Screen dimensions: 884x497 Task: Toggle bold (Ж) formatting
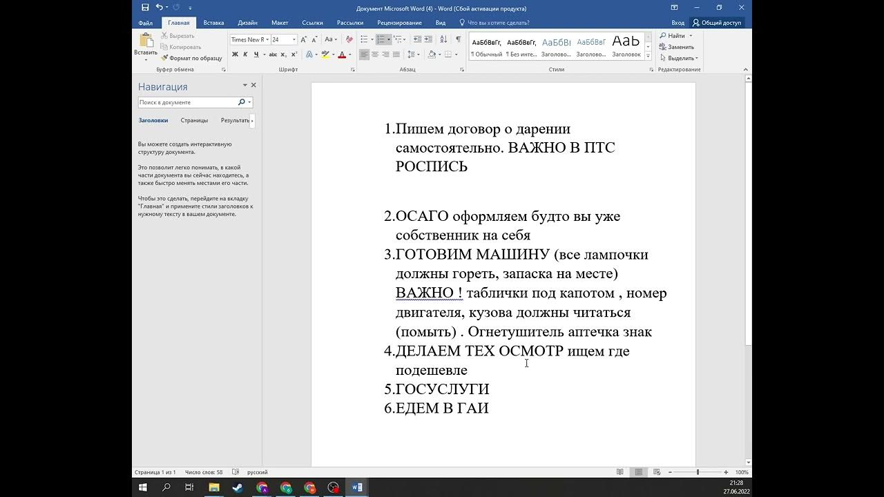pos(235,55)
